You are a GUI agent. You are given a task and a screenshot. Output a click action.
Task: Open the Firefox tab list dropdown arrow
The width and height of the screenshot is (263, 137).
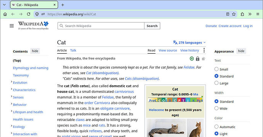(x=4, y=5)
